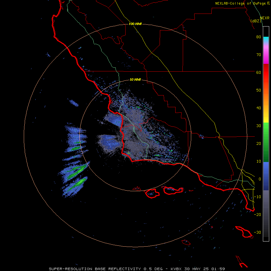Image resolution: width=271 pixels, height=271 pixels.
Task: Click the [dBZ] unit label
Action: pos(256,21)
